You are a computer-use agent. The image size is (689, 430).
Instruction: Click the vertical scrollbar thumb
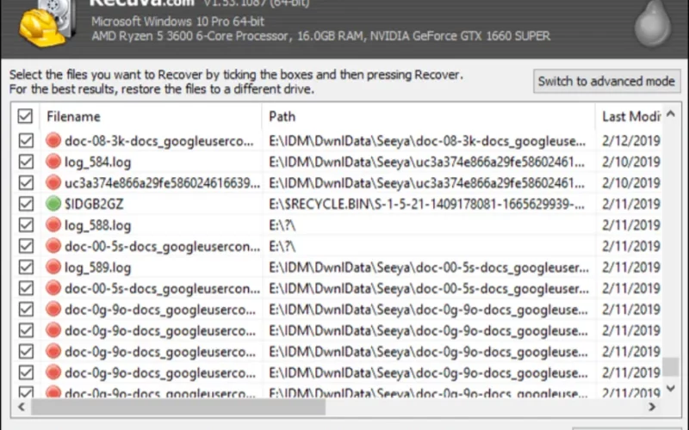point(671,367)
